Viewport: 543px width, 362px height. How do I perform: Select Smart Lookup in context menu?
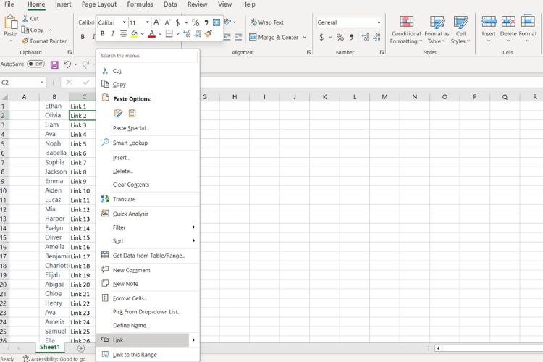[148, 143]
